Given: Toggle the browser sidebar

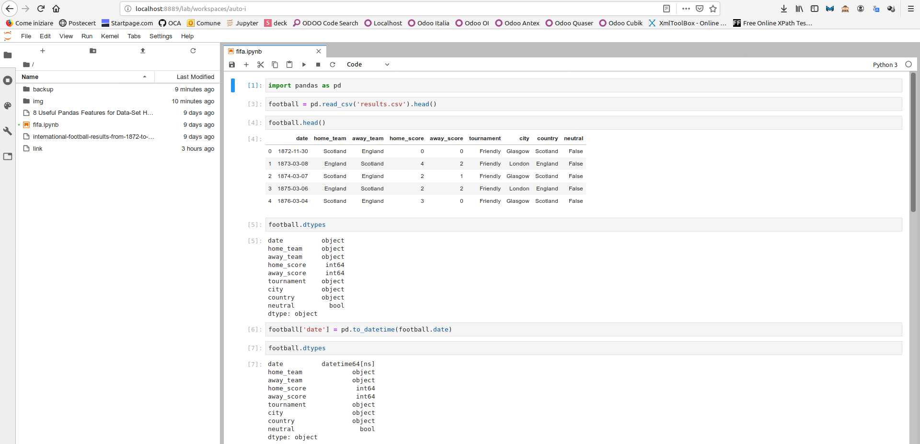Looking at the screenshot, I should point(815,9).
